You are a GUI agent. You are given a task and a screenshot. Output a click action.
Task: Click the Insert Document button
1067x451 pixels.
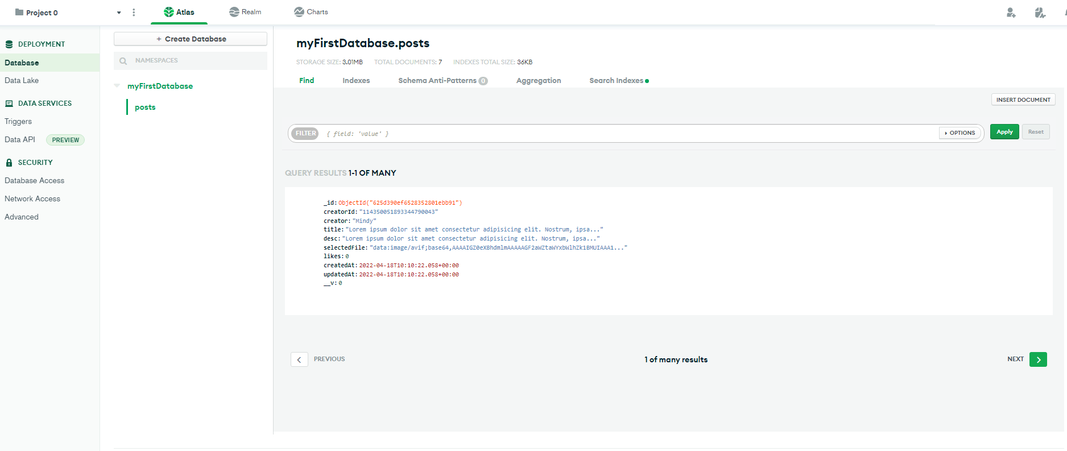pyautogui.click(x=1023, y=100)
